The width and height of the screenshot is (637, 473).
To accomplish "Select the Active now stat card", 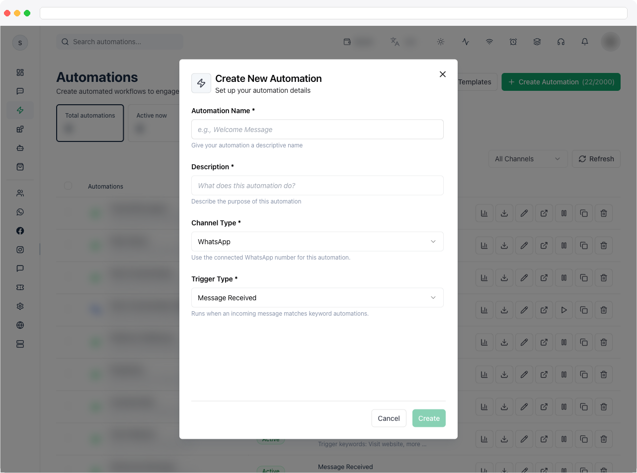I will point(154,123).
